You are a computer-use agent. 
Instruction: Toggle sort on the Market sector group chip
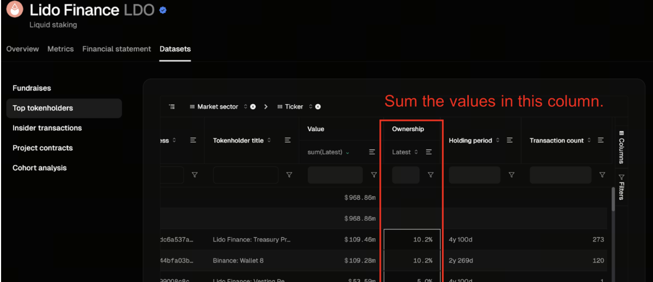(246, 107)
